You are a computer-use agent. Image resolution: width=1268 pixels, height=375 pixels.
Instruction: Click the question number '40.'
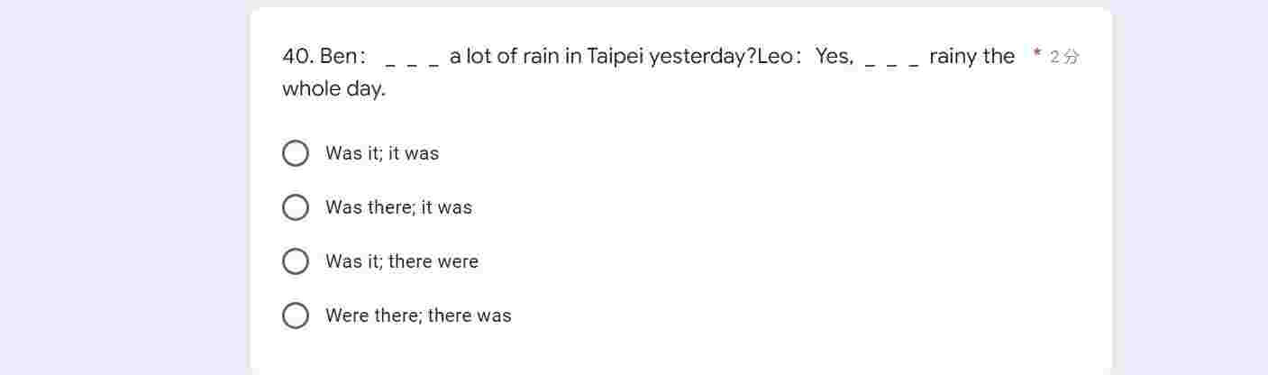click(298, 56)
